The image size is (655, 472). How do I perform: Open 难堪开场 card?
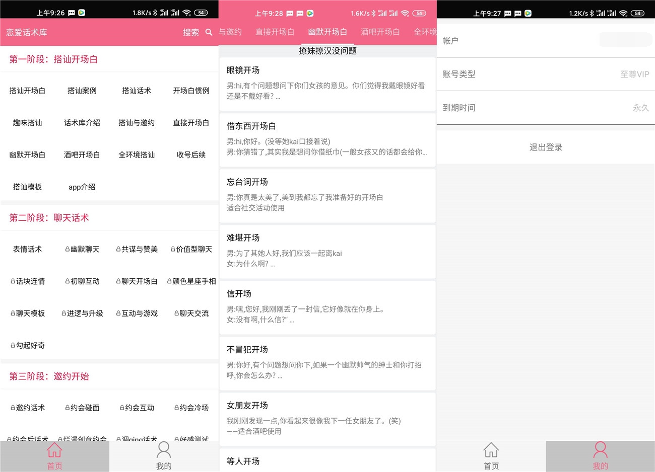(327, 252)
